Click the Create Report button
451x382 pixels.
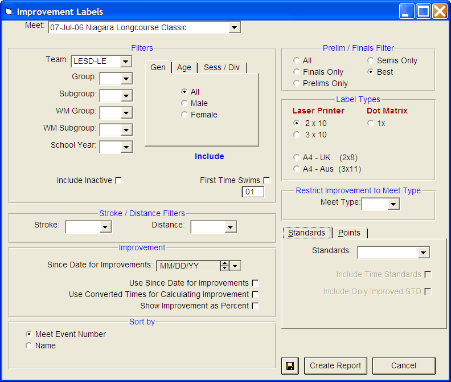(x=335, y=365)
